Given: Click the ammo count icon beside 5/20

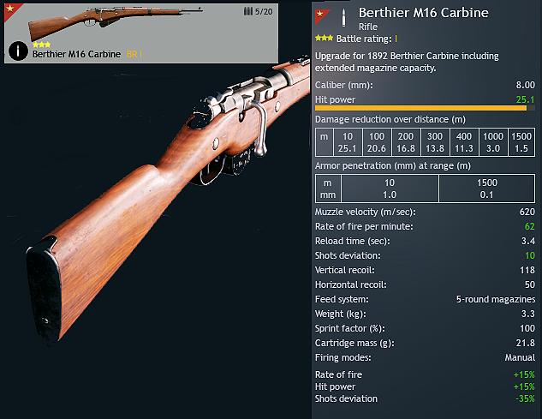Looking at the screenshot, I should (x=247, y=11).
